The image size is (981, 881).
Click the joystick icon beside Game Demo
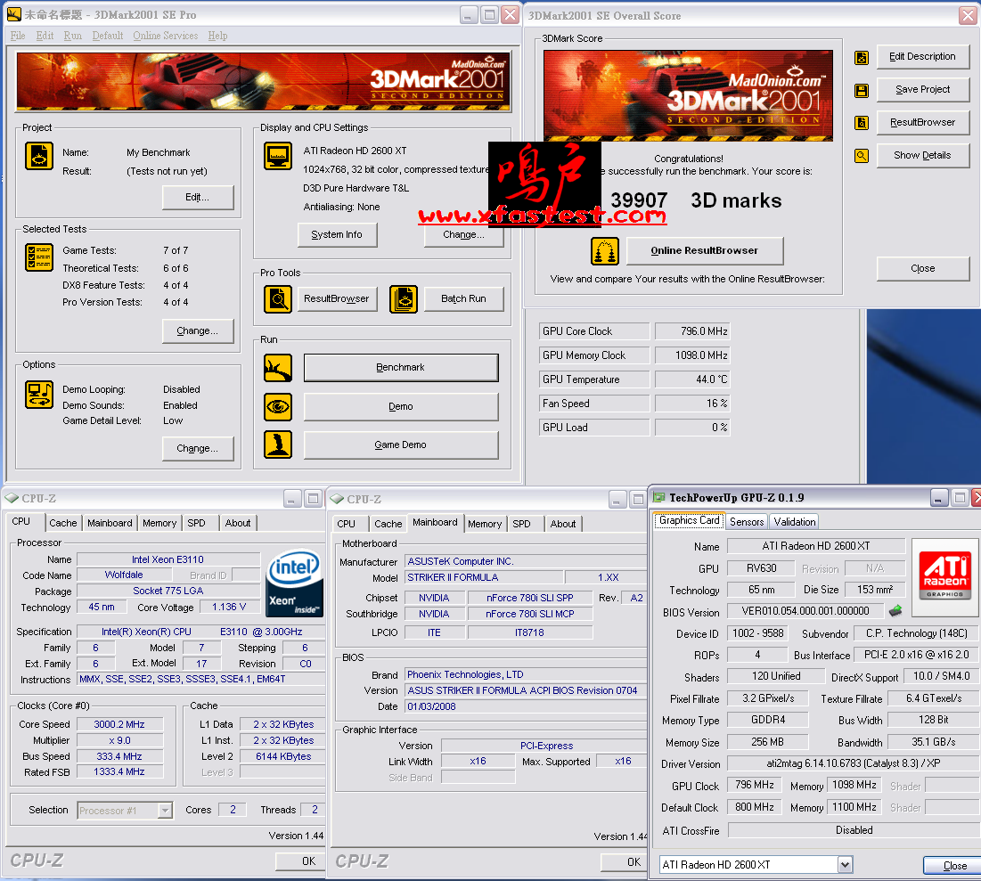(278, 445)
